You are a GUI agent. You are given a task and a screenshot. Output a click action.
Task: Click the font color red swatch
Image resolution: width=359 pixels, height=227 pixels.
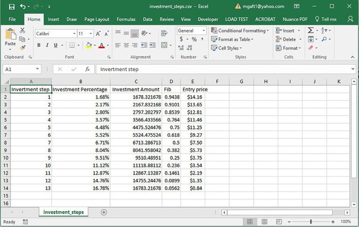click(x=101, y=46)
